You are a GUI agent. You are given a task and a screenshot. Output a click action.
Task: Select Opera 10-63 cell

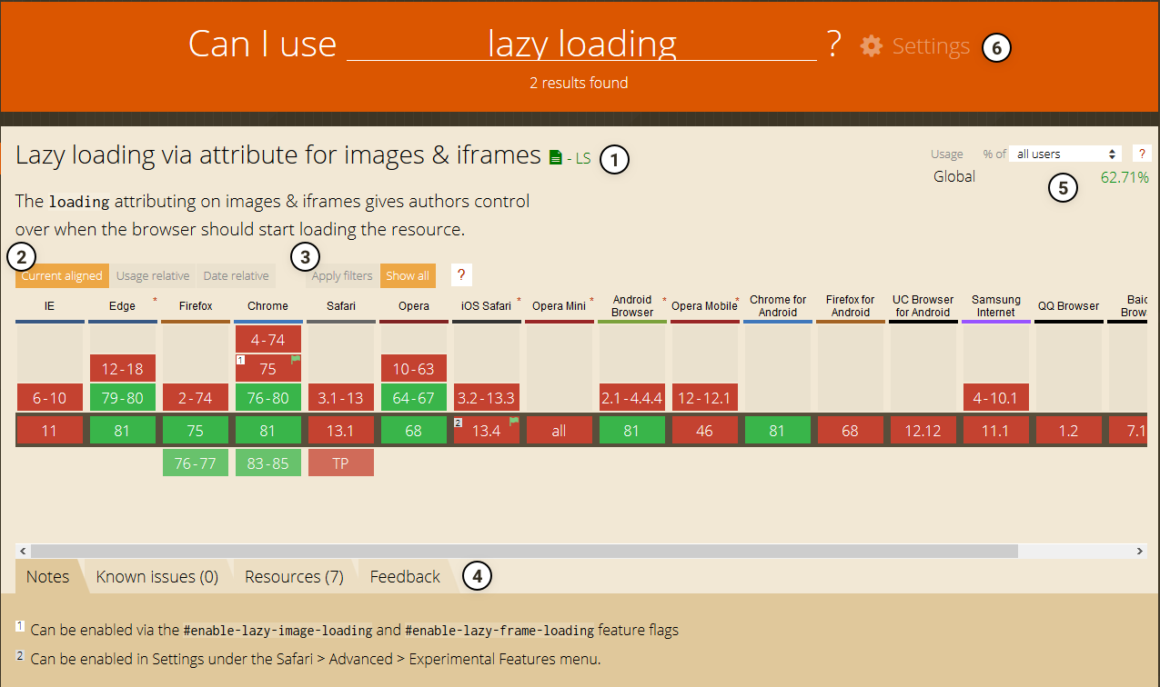point(414,368)
